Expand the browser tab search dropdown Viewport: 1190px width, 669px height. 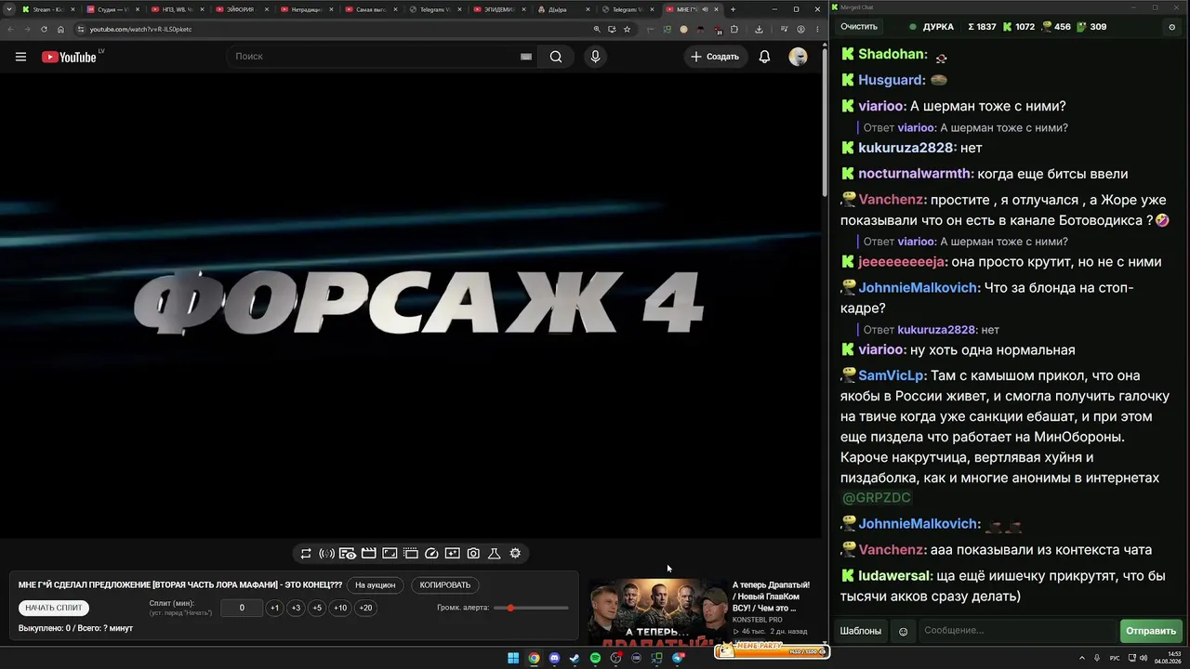click(x=9, y=9)
